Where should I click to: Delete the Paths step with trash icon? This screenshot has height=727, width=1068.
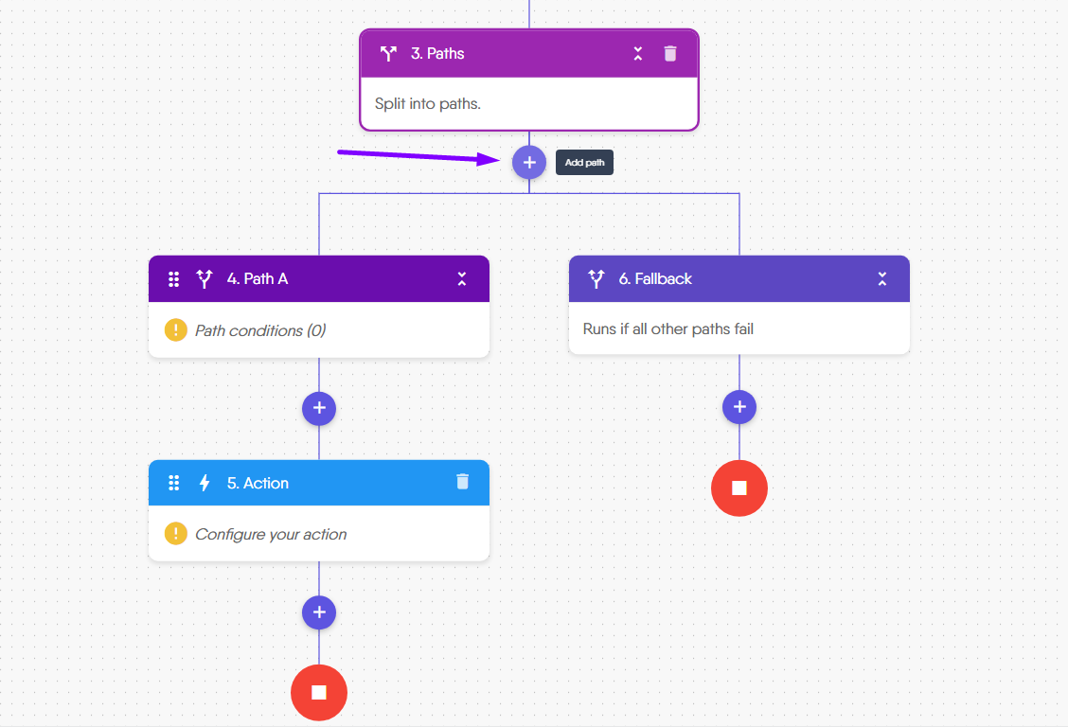tap(670, 54)
